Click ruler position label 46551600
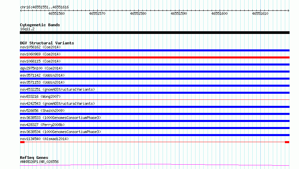This screenshot has width=299, height=169. [219, 13]
